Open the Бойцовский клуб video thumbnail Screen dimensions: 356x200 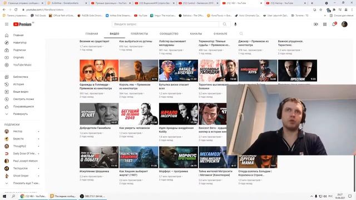tap(258, 71)
